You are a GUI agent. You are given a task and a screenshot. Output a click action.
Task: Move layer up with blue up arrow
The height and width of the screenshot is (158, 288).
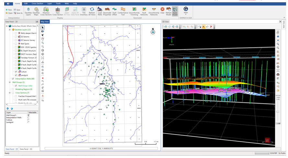pyautogui.click(x=12, y=108)
